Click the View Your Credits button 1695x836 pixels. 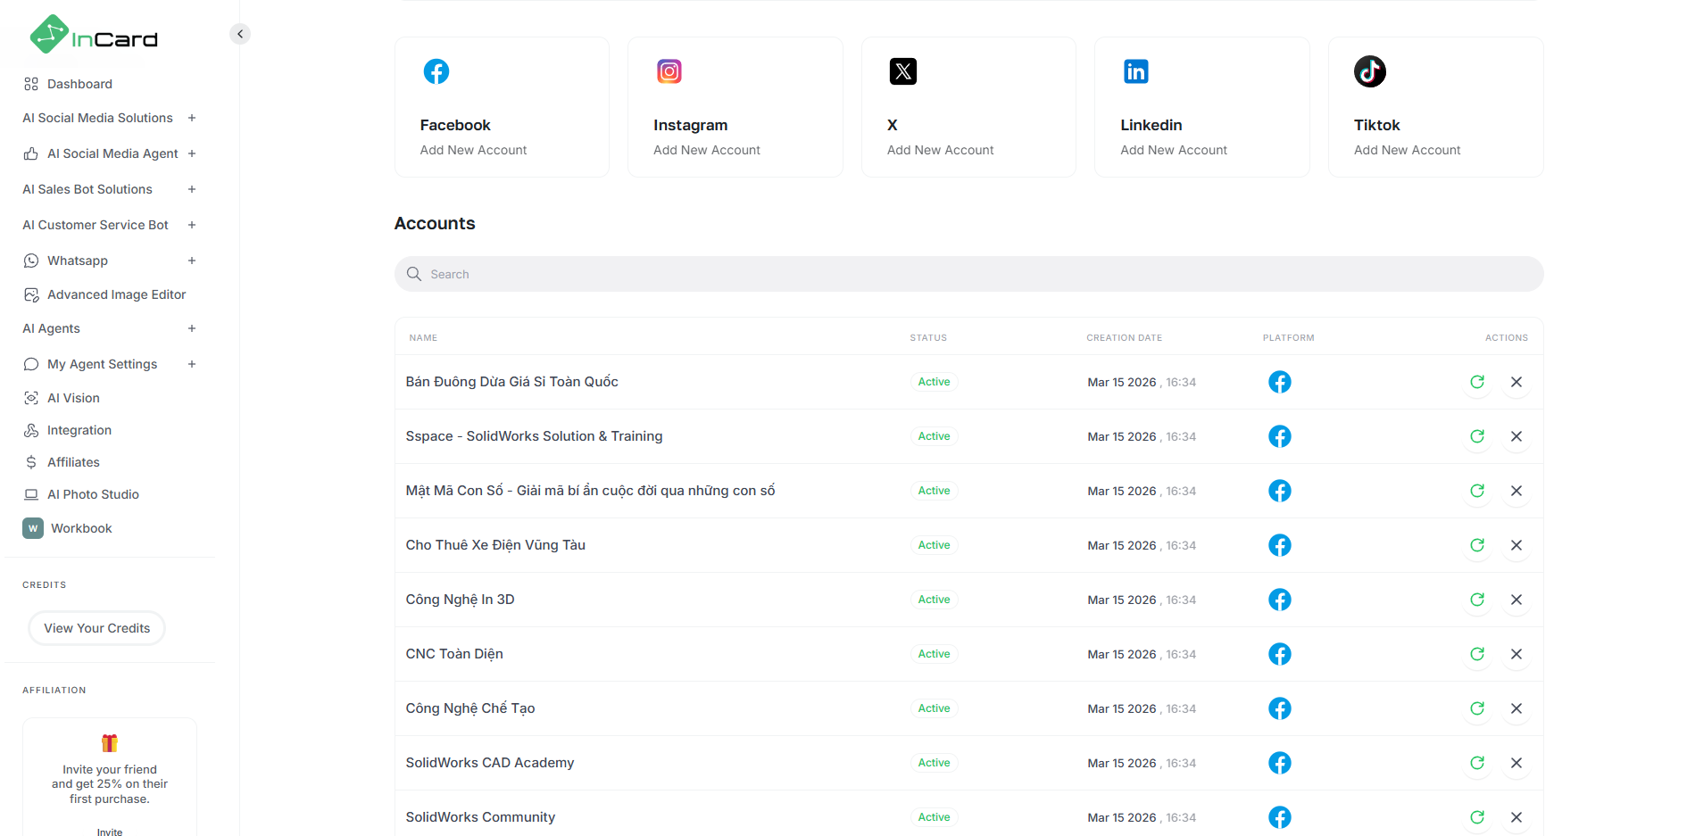(x=97, y=628)
